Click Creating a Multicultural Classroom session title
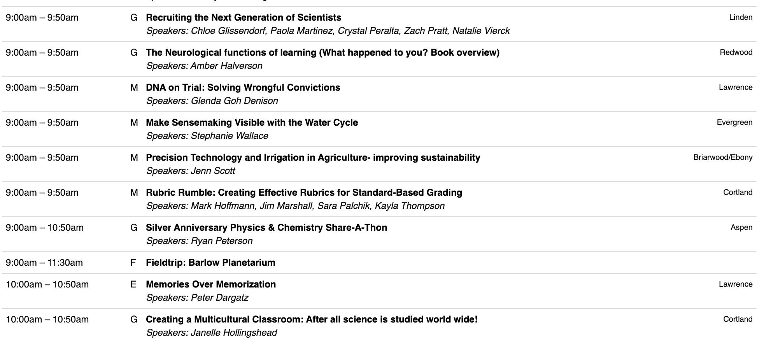Image resolution: width=757 pixels, height=340 pixels. pyautogui.click(x=311, y=319)
